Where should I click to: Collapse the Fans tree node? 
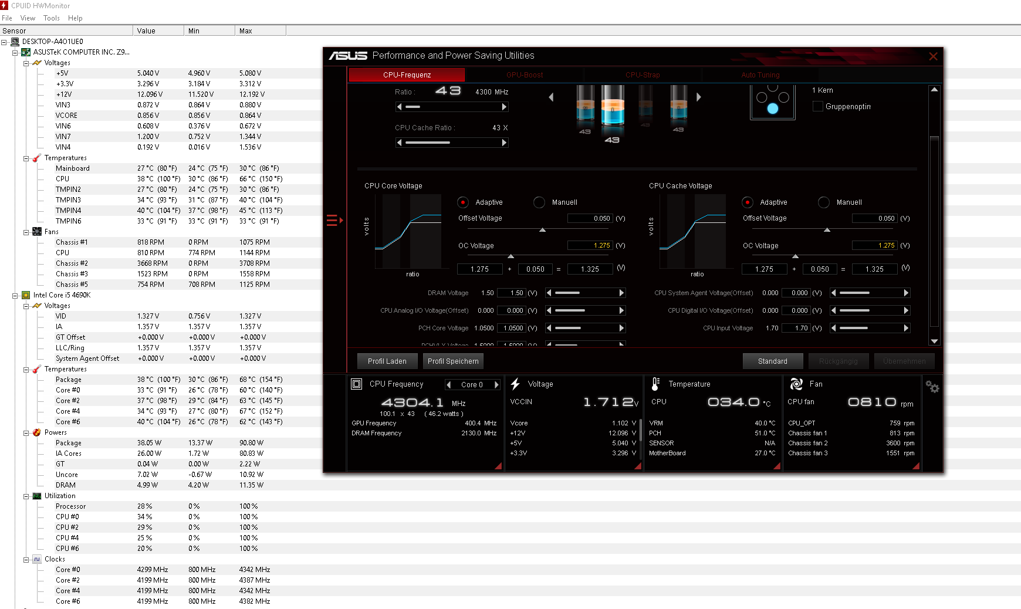pyautogui.click(x=26, y=232)
